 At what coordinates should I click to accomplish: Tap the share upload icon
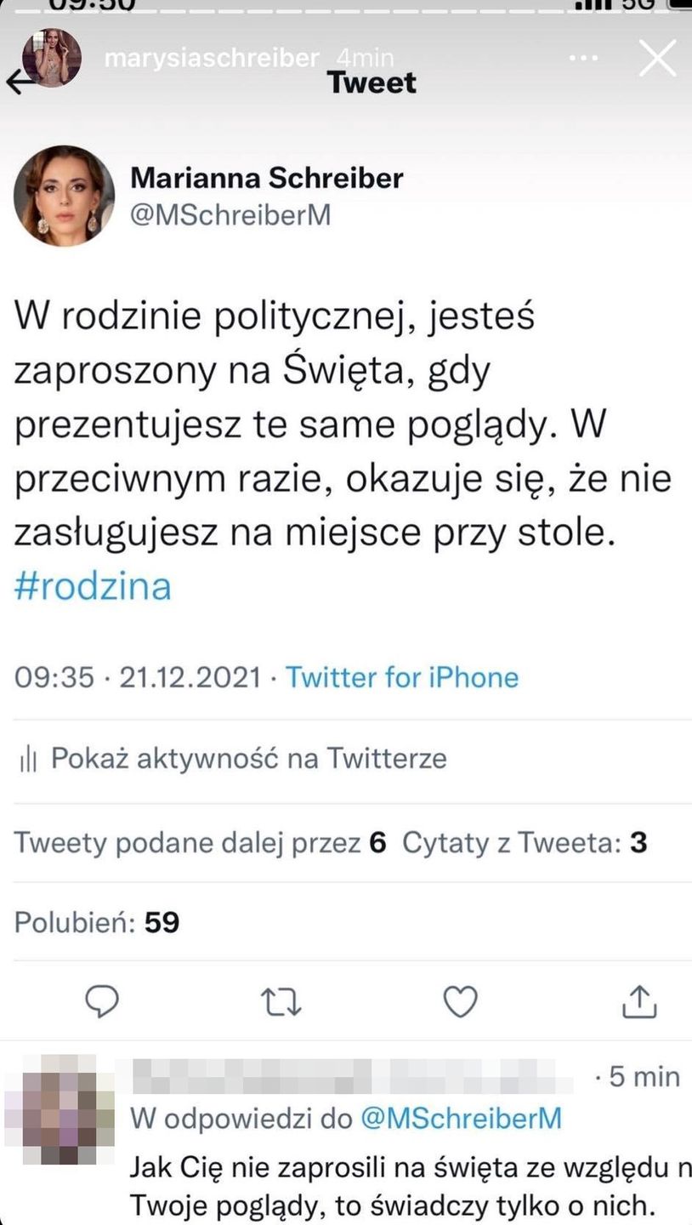[639, 1001]
